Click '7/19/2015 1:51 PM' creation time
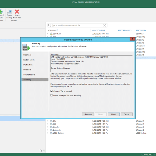Image resolution: width=156 pixels, height=156 pixels. [100, 124]
